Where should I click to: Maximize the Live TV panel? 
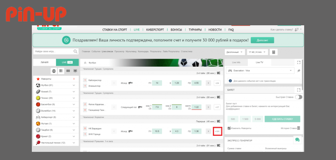click(x=299, y=62)
